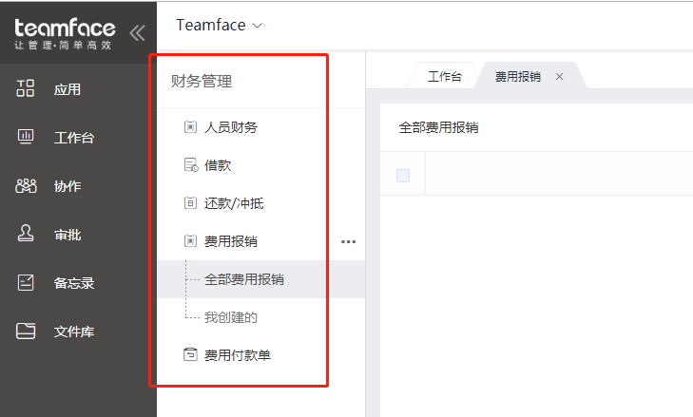Toggle the select-all checkbox in table header
Screen dimensions: 693x417
tap(403, 175)
